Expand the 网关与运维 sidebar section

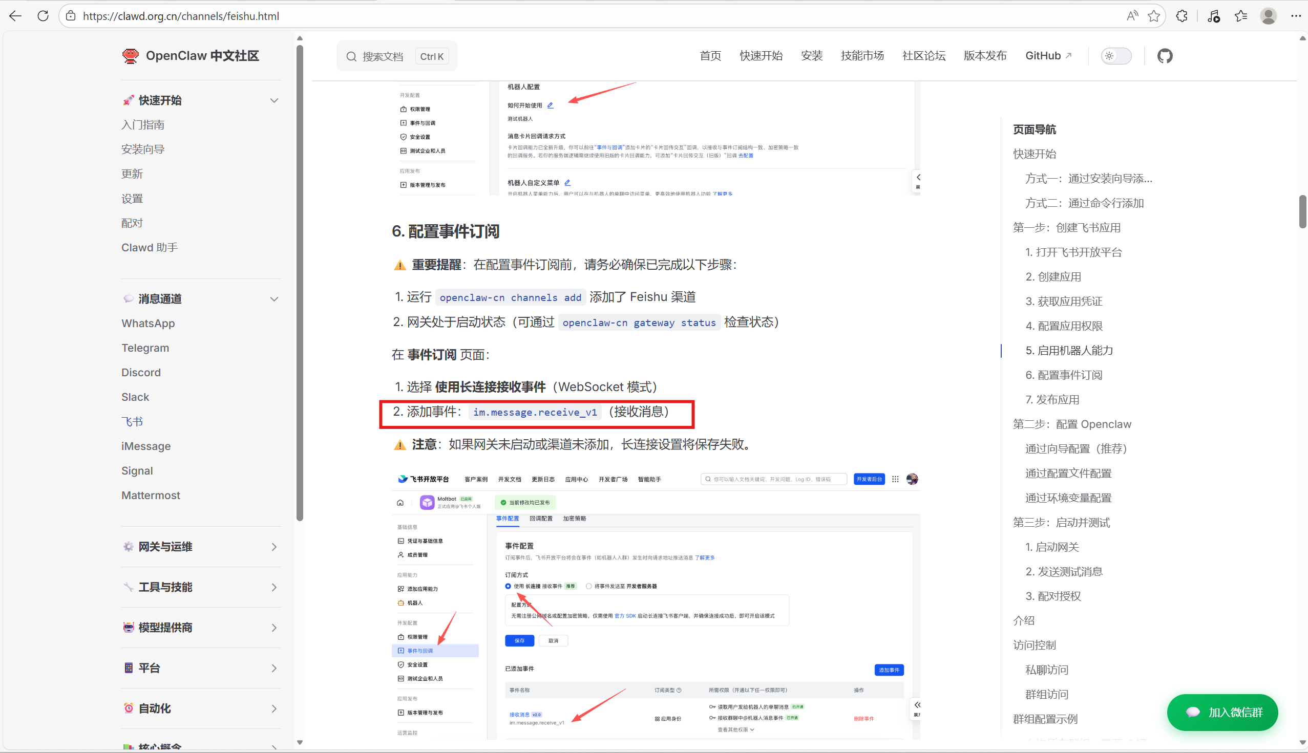point(274,547)
